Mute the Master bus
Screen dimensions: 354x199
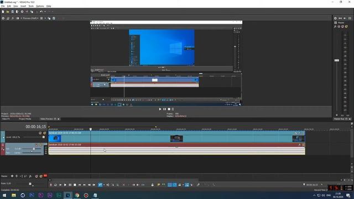37,176
